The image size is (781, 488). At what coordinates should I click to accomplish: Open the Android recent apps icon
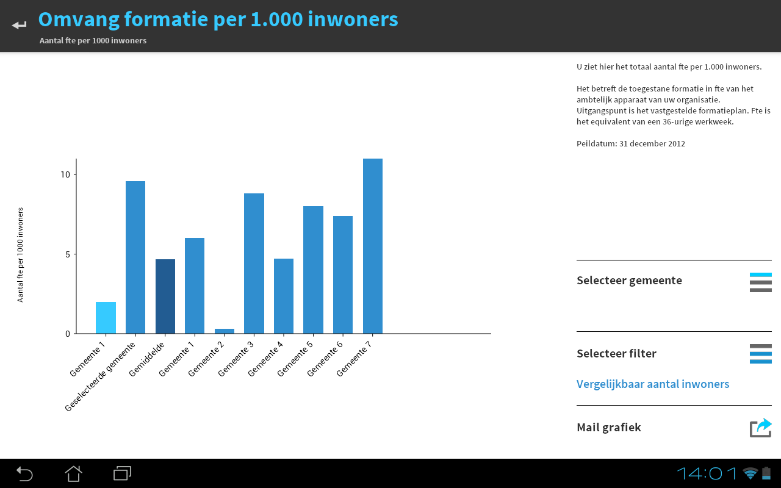[123, 473]
